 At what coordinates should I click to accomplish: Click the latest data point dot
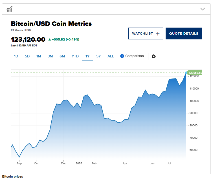click(186, 73)
